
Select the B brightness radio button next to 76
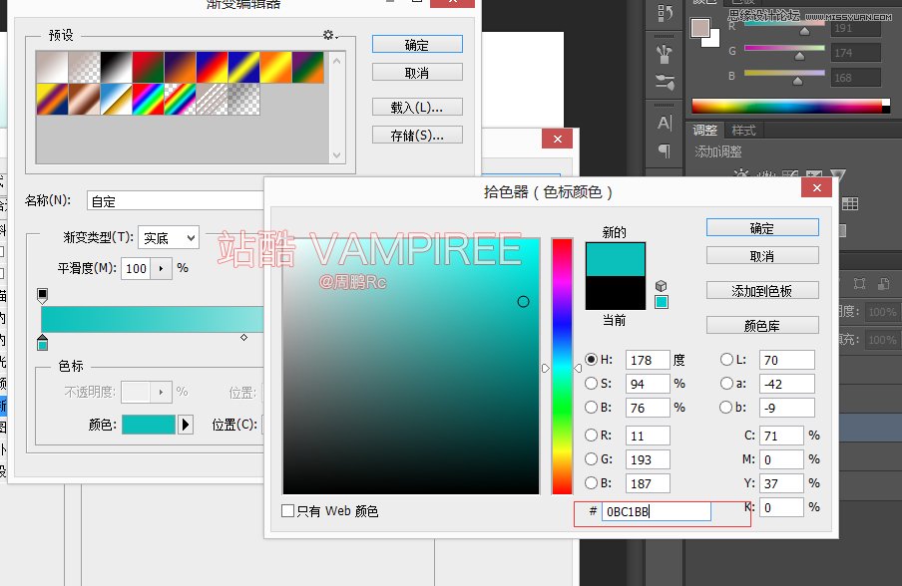pos(591,407)
